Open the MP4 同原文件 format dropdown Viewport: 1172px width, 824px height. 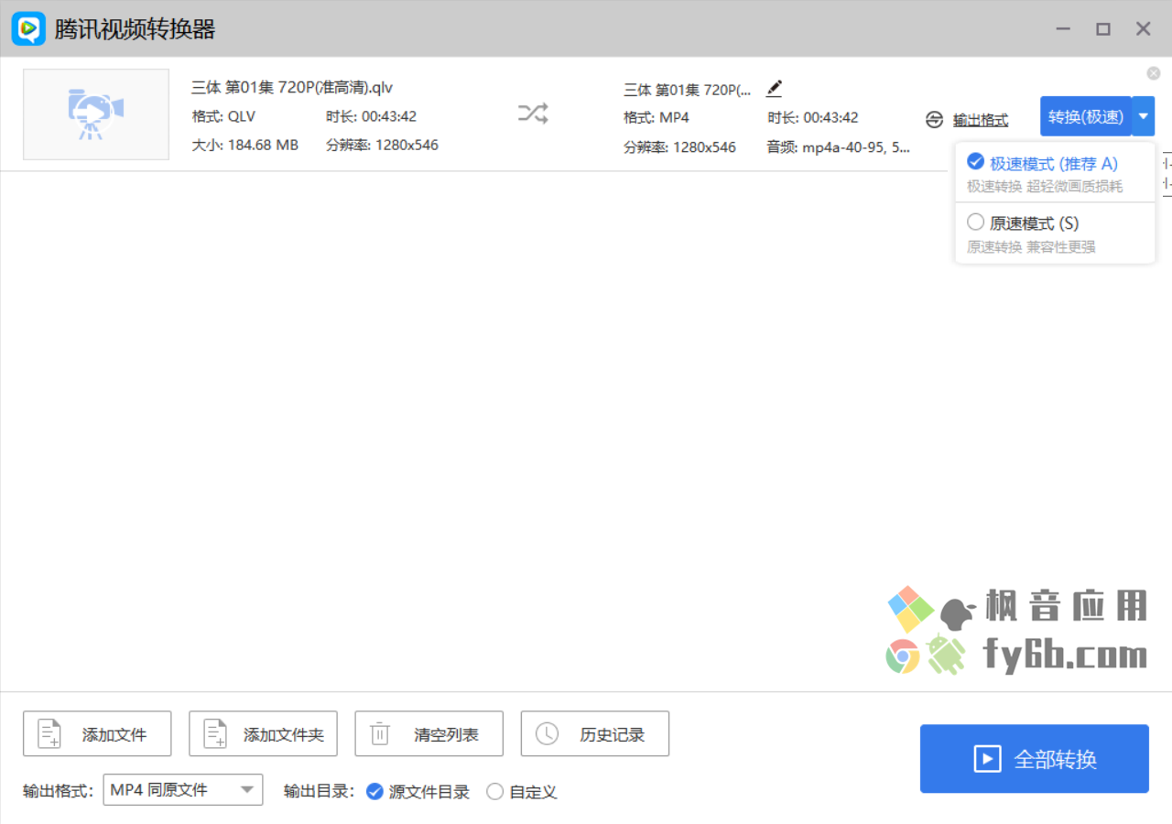pos(183,789)
